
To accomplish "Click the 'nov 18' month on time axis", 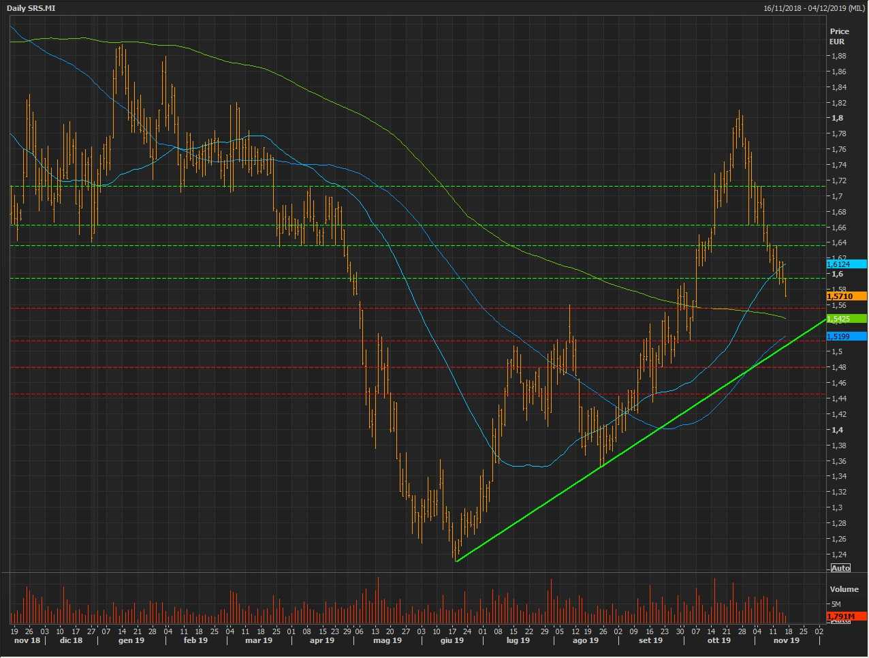I will pos(27,640).
